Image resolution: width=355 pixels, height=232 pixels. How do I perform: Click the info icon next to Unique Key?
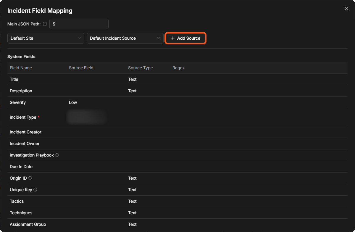point(35,190)
